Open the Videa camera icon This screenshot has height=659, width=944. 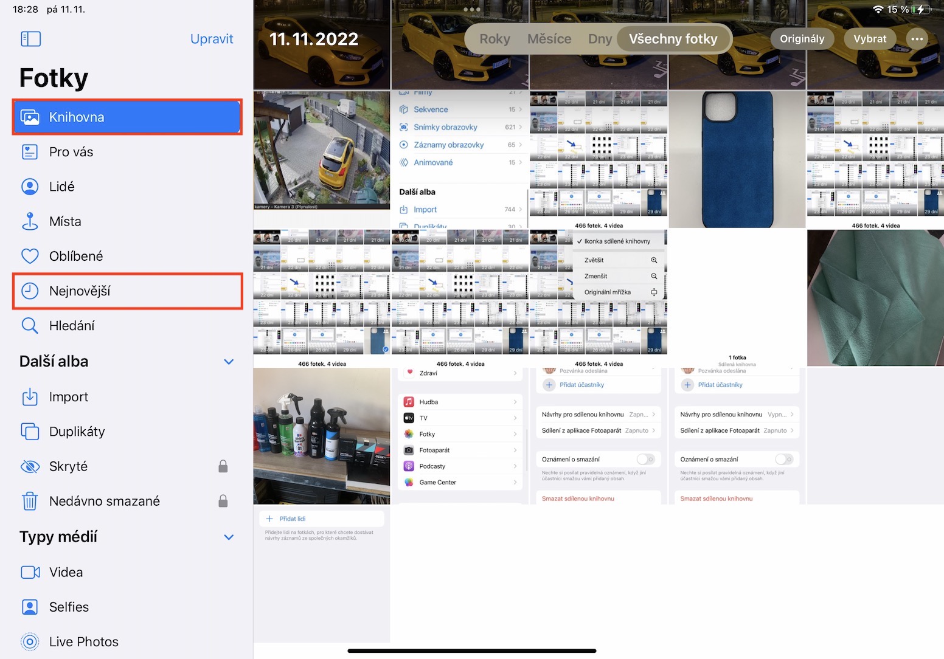coord(30,572)
